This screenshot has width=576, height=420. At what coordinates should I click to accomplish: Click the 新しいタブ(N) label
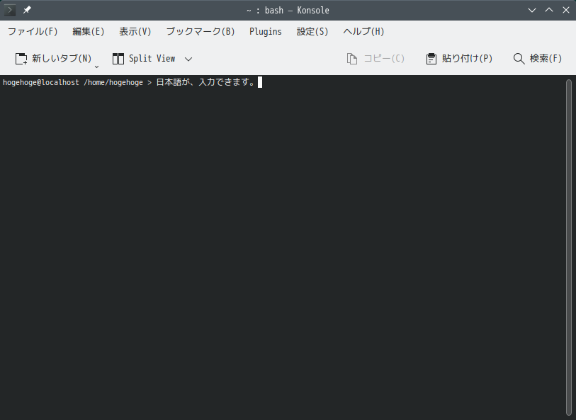tap(62, 58)
